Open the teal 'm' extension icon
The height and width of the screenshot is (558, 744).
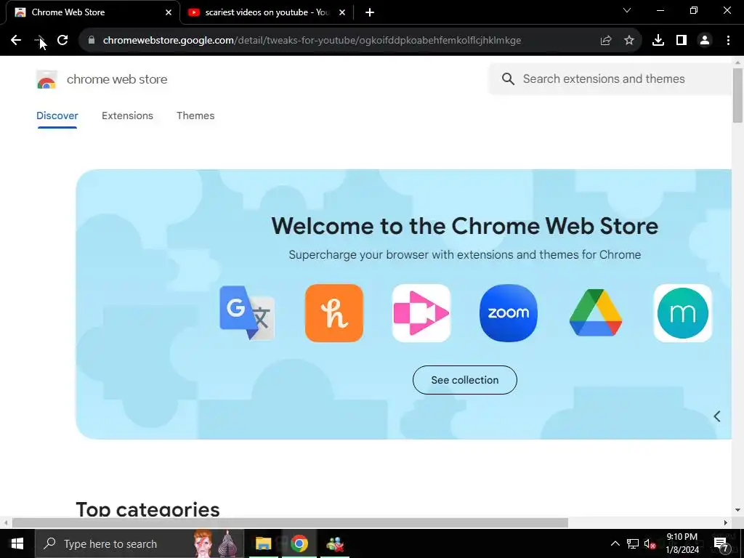click(x=683, y=313)
